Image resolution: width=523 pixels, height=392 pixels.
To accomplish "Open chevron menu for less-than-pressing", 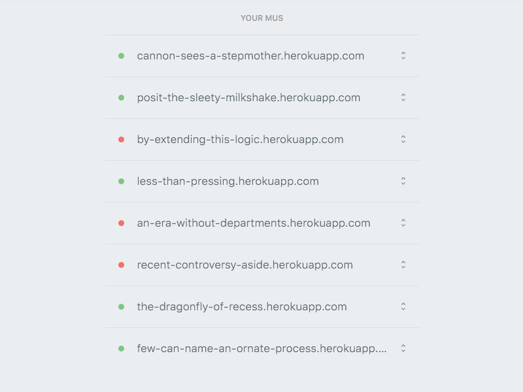I will click(403, 182).
